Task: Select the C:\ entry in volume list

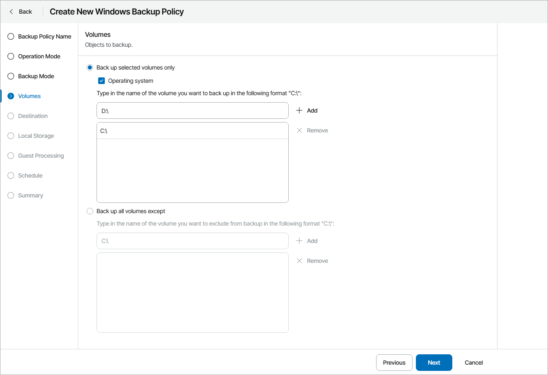Action: point(192,131)
